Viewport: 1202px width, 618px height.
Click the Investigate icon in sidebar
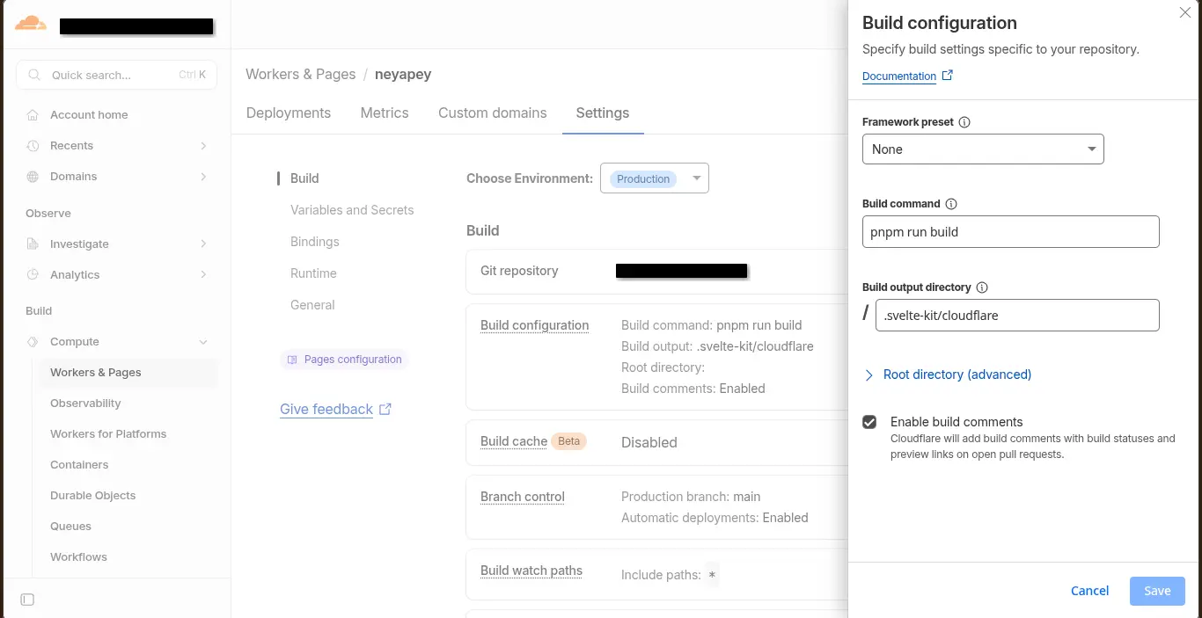(33, 244)
